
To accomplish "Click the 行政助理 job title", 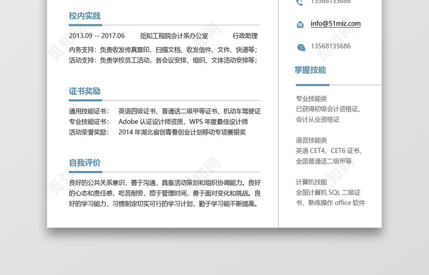I will coord(245,36).
